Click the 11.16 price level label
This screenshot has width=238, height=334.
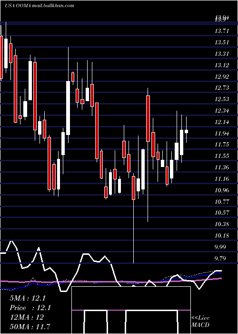tap(222, 179)
